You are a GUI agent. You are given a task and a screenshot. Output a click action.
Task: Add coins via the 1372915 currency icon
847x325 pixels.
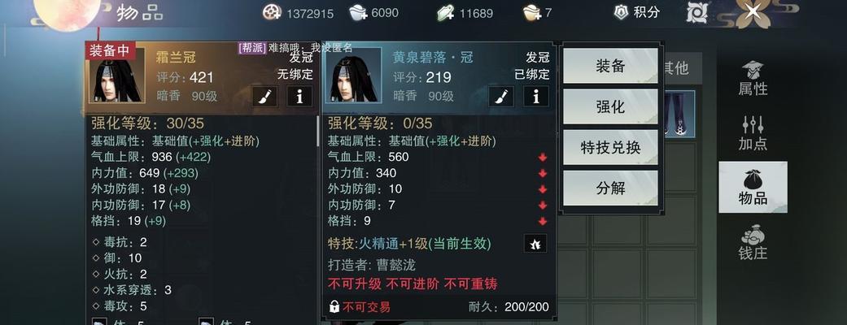[x=273, y=12]
